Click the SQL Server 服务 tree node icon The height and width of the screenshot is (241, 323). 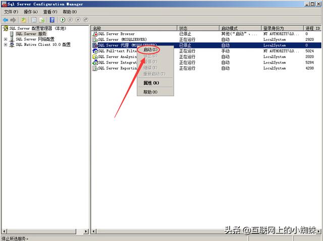tap(12, 34)
